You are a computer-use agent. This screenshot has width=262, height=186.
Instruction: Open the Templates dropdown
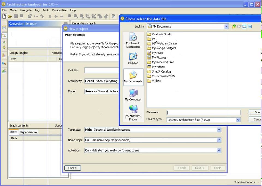pyautogui.click(x=219, y=130)
